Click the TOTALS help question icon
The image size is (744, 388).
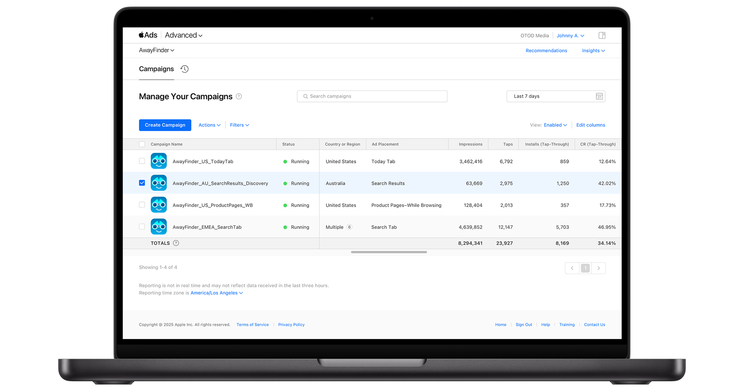(x=176, y=243)
